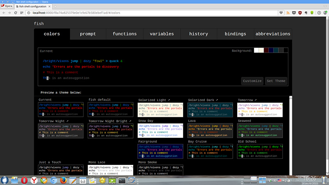This screenshot has height=185, width=329.
Task: Preview the Snow Day theme
Action: pyautogui.click(x=160, y=130)
